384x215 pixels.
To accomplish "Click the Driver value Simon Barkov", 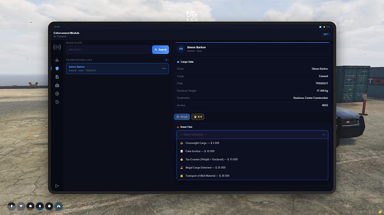I will [x=319, y=69].
